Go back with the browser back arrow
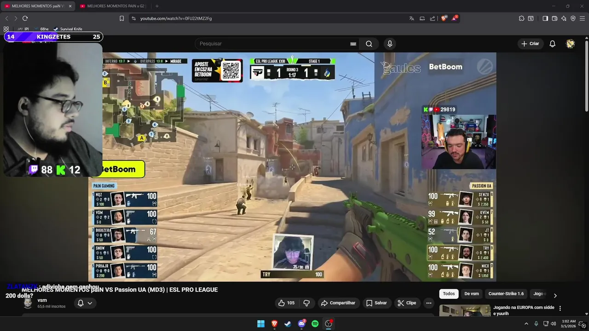Screen dimensions: 589x331 coord(6,18)
